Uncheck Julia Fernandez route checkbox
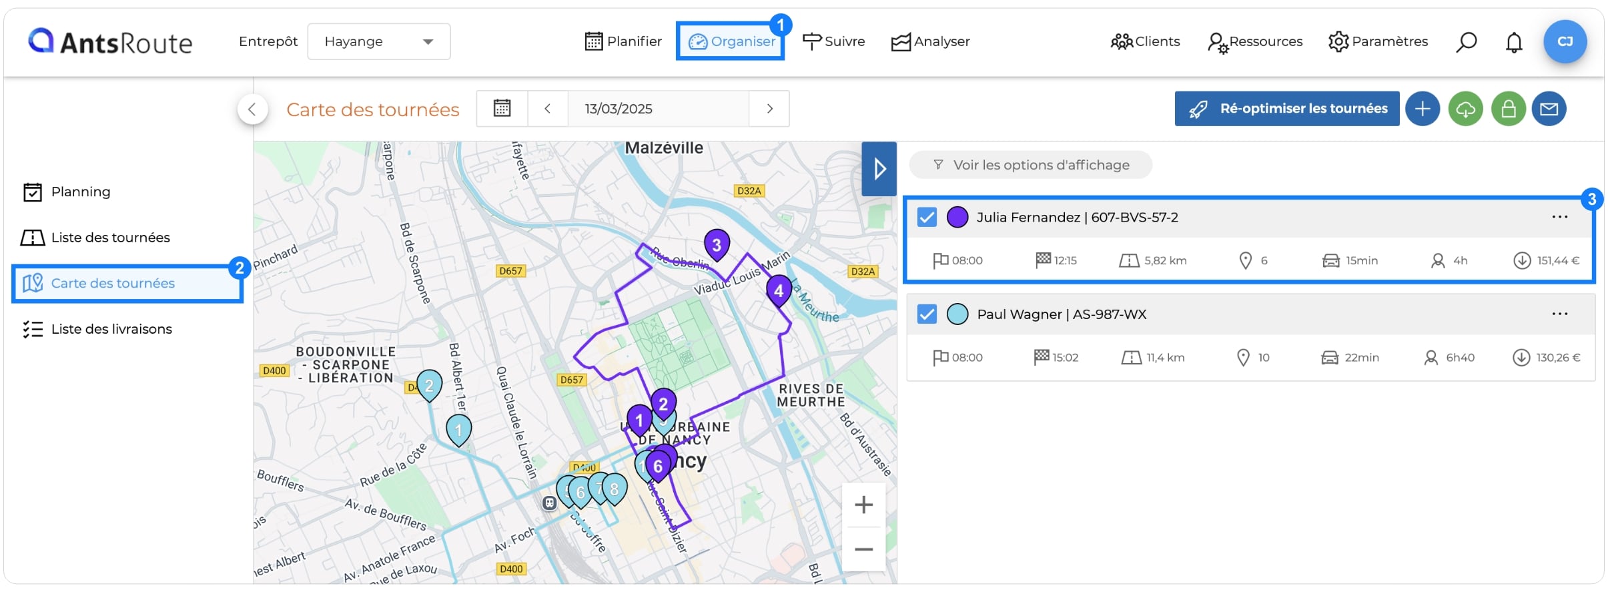The width and height of the screenshot is (1608, 592). coord(927,217)
